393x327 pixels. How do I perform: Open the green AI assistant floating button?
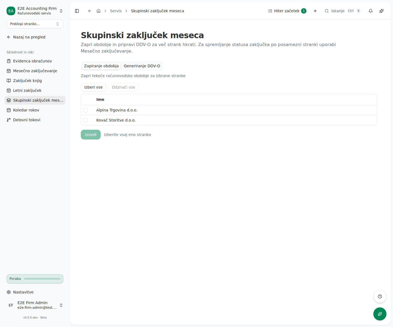(x=380, y=314)
